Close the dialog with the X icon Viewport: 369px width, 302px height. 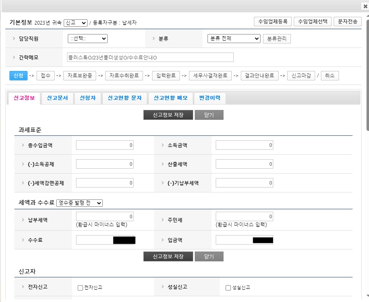tap(365, 6)
